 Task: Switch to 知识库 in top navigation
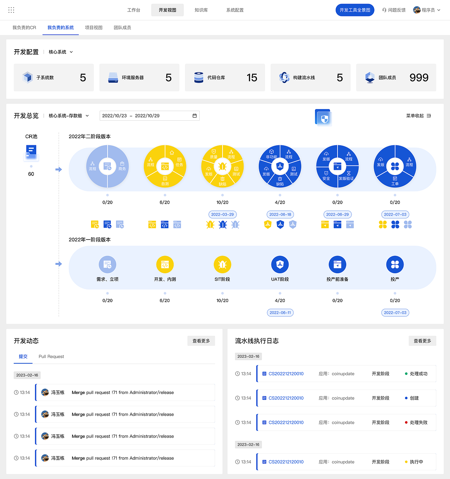201,10
